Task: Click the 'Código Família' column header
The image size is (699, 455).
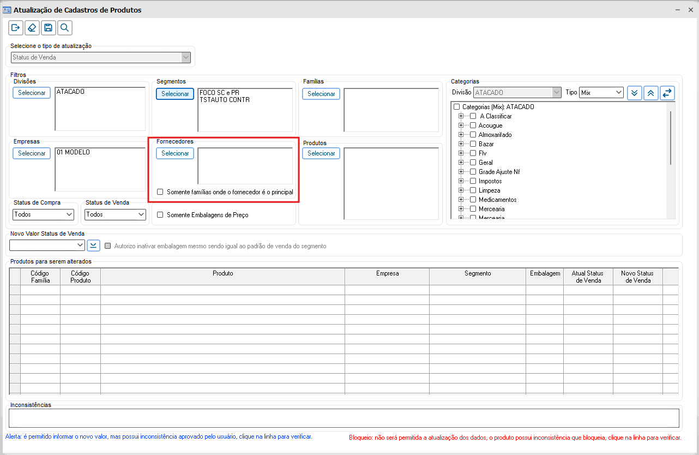Action: point(40,277)
